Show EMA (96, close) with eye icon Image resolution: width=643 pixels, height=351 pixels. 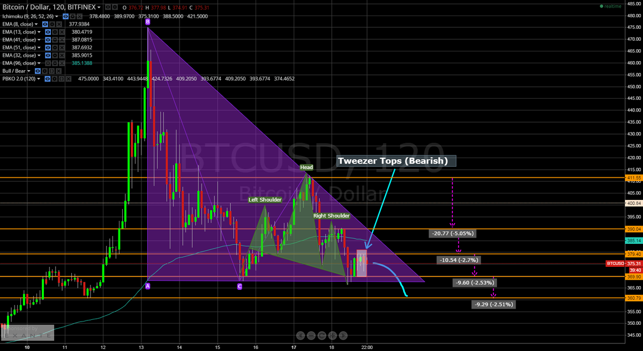pos(48,63)
